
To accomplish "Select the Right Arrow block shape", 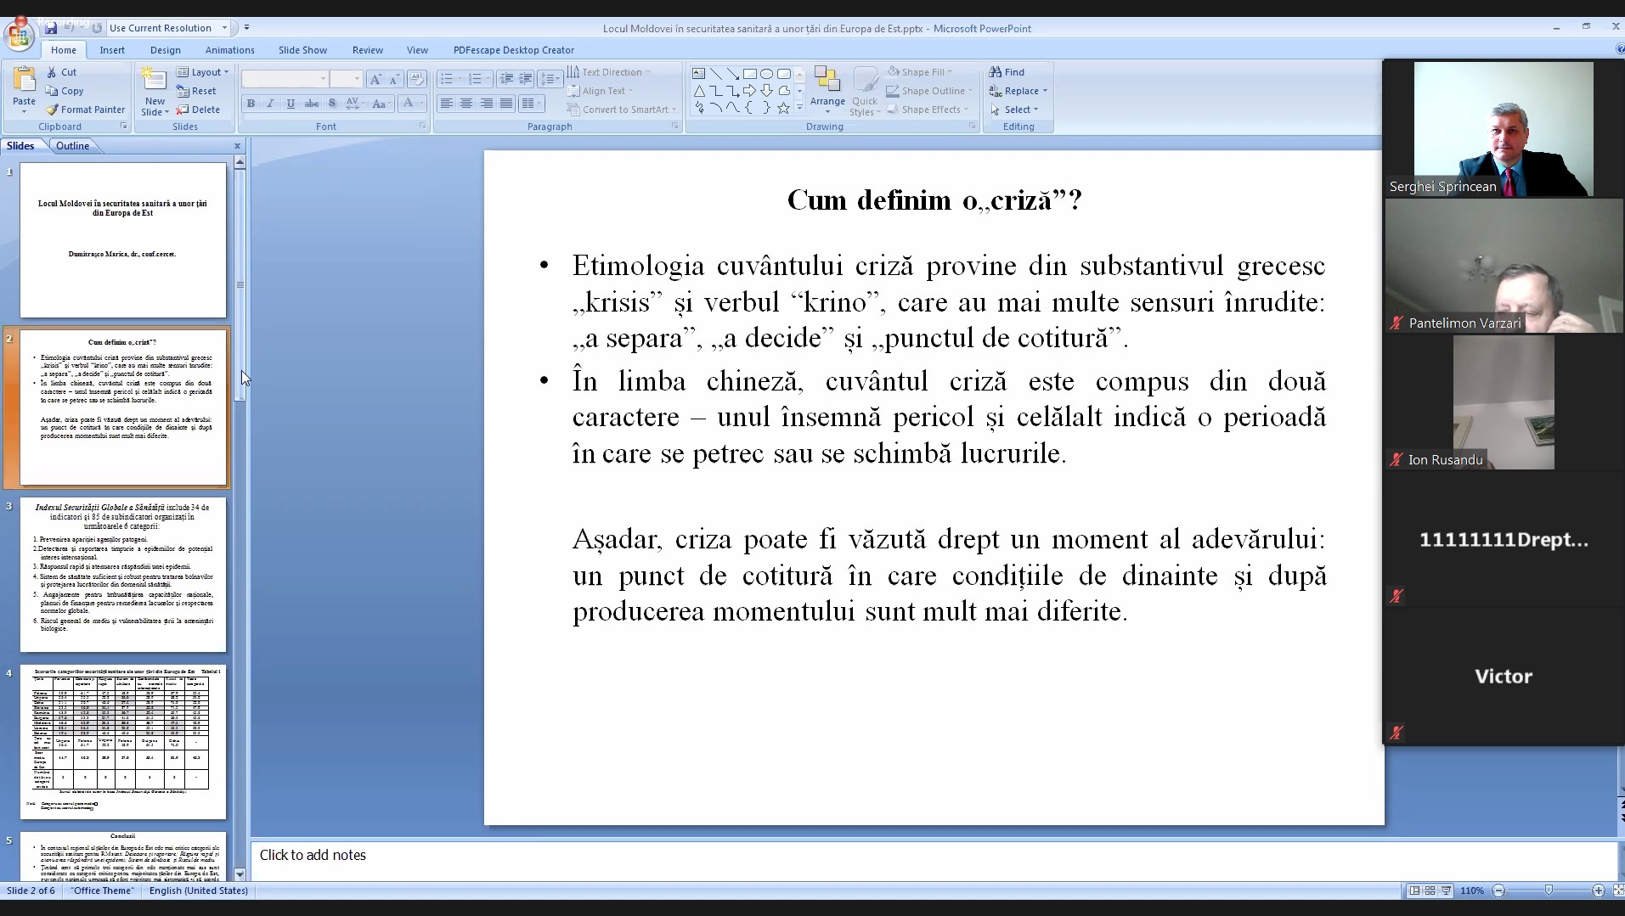I will pos(749,91).
